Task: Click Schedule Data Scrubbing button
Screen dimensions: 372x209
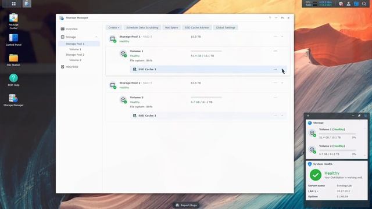Action: [x=142, y=27]
